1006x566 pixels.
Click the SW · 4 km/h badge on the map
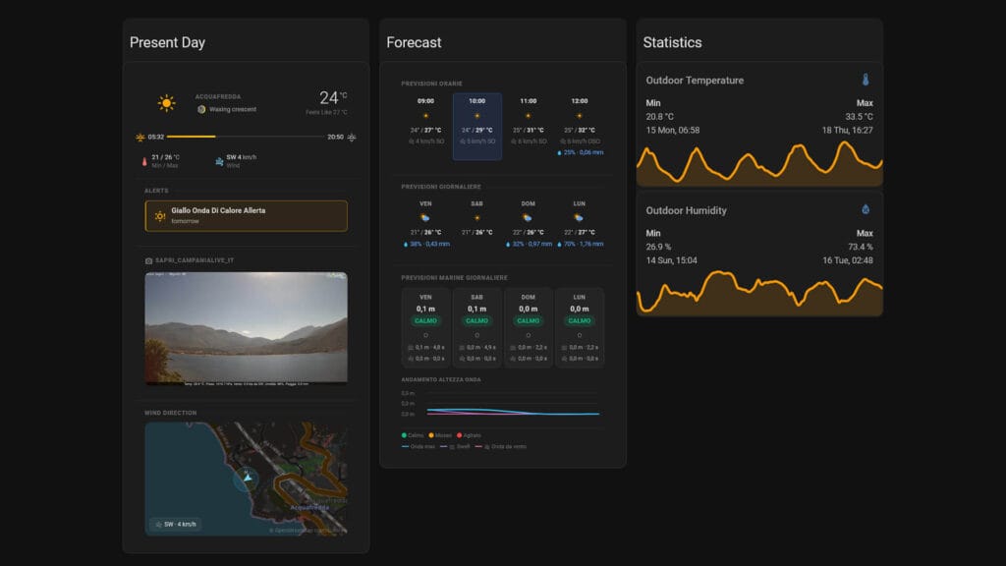176,525
